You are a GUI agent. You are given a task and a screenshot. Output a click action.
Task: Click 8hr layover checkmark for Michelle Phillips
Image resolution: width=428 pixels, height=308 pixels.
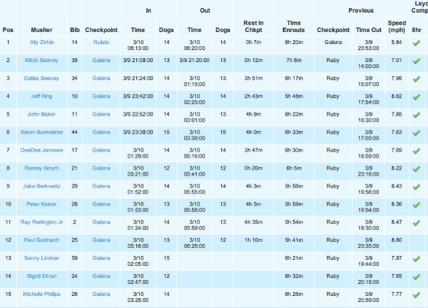416,295
